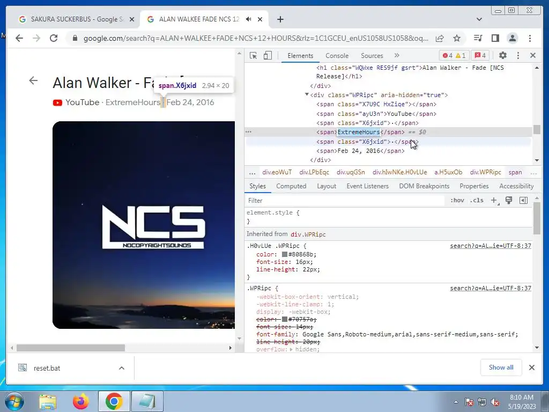Open DevTools settings gear
The image size is (549, 412).
(x=503, y=55)
